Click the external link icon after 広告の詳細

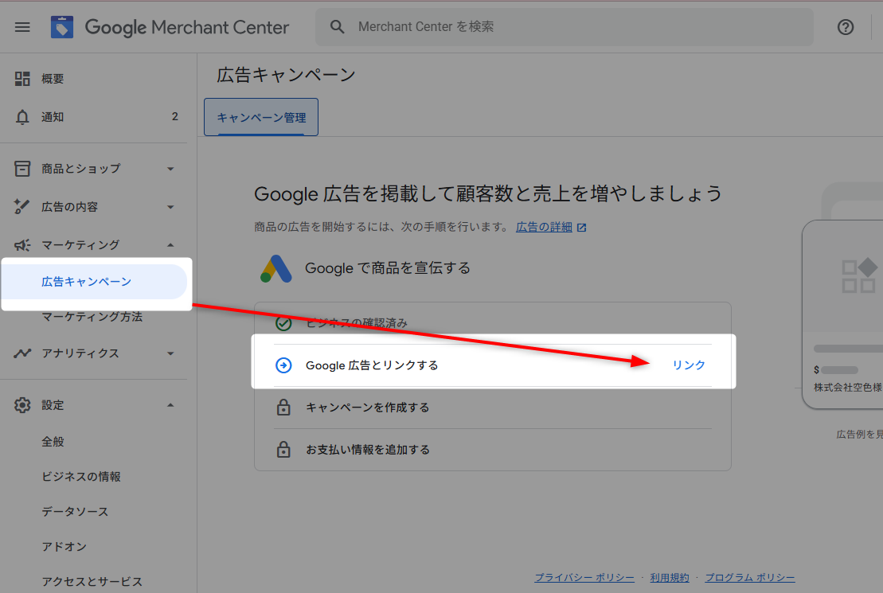[x=582, y=228]
